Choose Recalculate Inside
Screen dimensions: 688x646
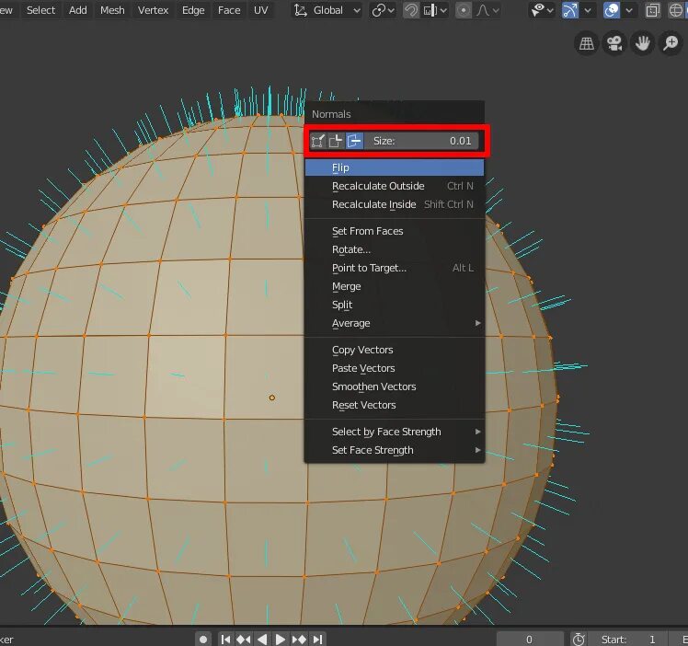pos(395,204)
